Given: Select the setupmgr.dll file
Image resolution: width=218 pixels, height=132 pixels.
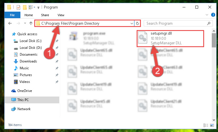Looking at the screenshot, I should (x=170, y=38).
